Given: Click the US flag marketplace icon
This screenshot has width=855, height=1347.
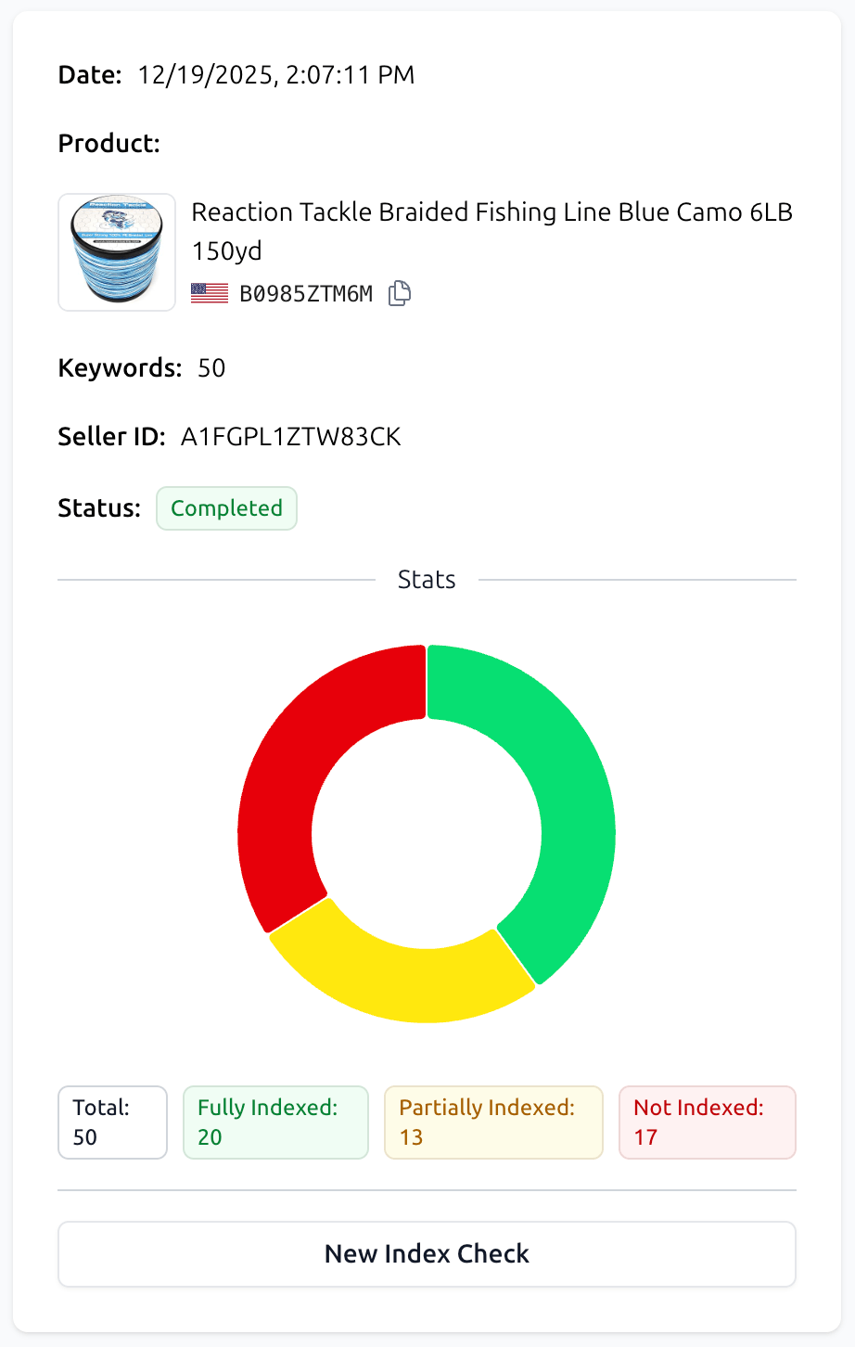Looking at the screenshot, I should click(210, 292).
